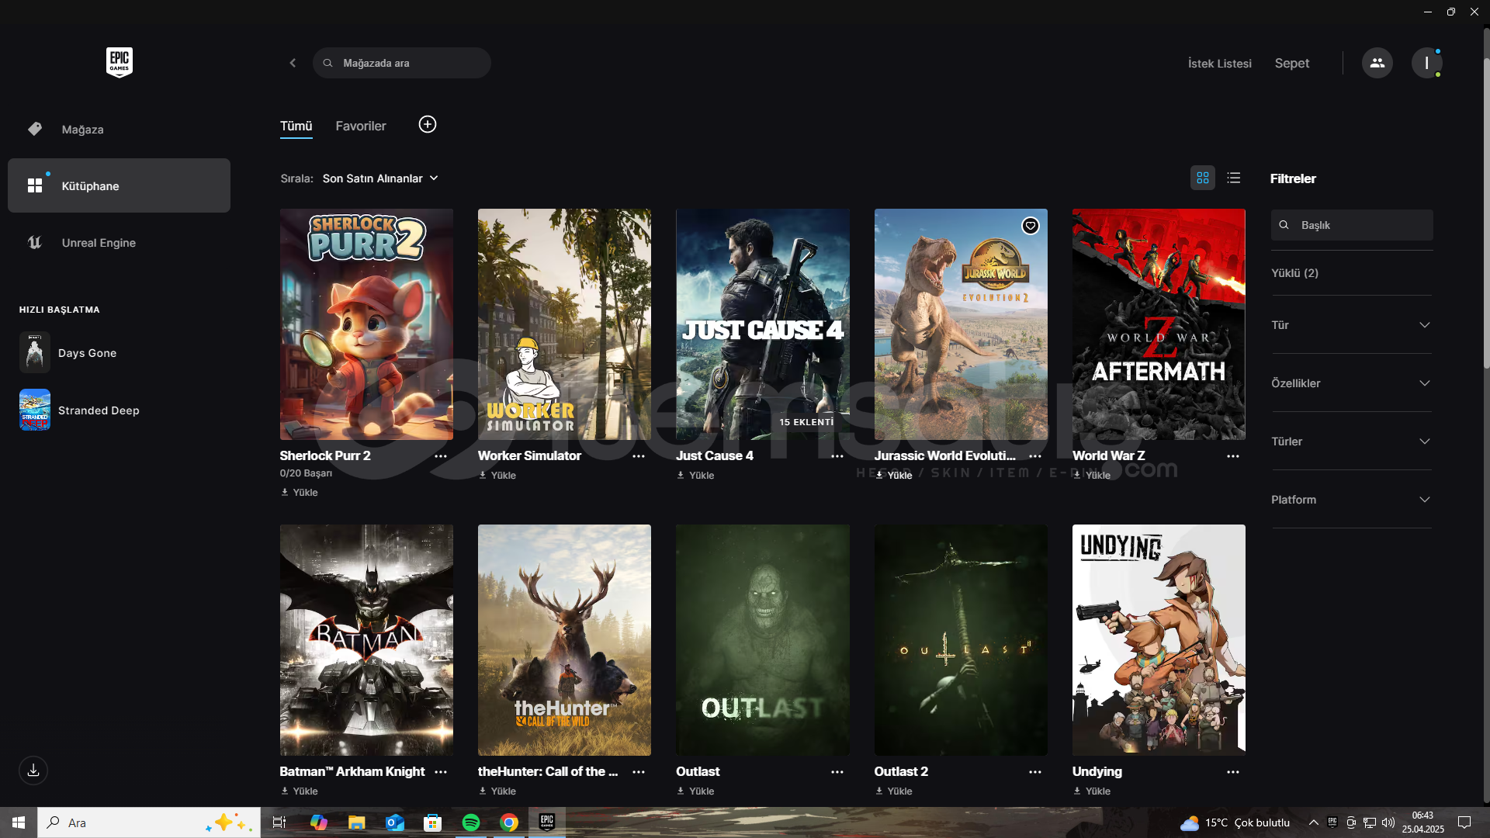Click the 15 EKLENTİ label on Just Cause 4
The height and width of the screenshot is (838, 1490).
pyautogui.click(x=806, y=422)
